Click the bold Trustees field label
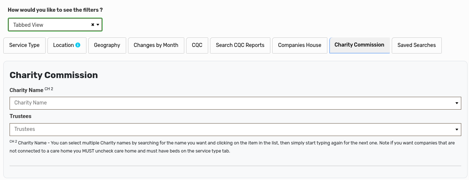This screenshot has height=180, width=469. (x=21, y=116)
